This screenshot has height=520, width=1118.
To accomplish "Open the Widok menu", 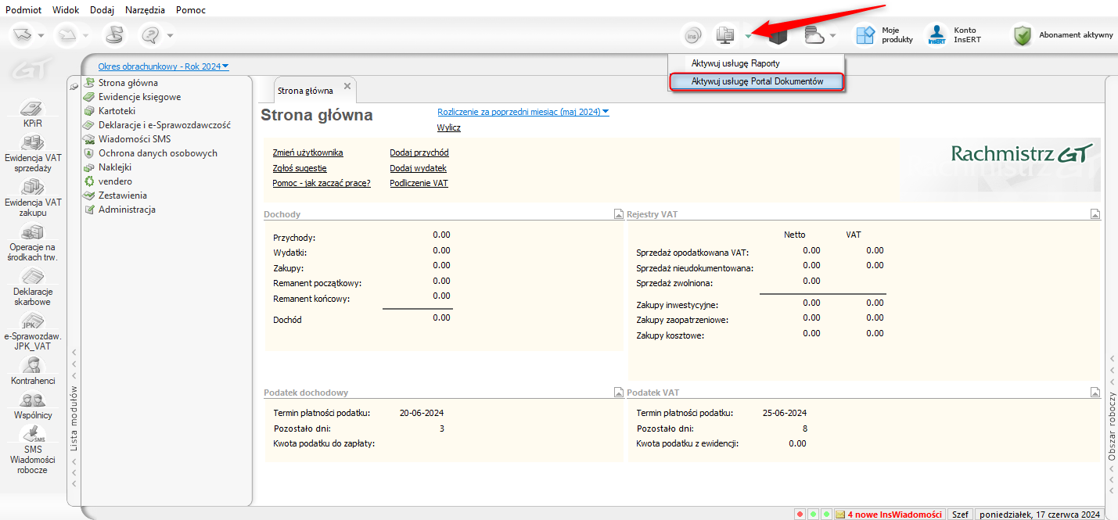I will [x=66, y=10].
